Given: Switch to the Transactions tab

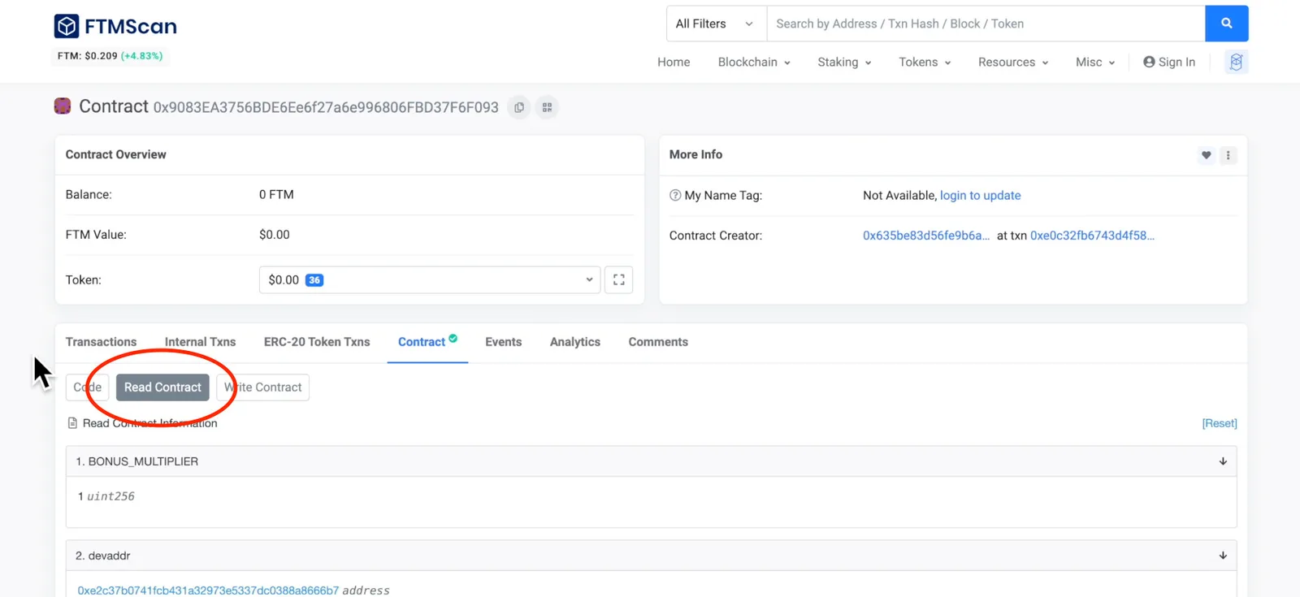Looking at the screenshot, I should point(101,343).
